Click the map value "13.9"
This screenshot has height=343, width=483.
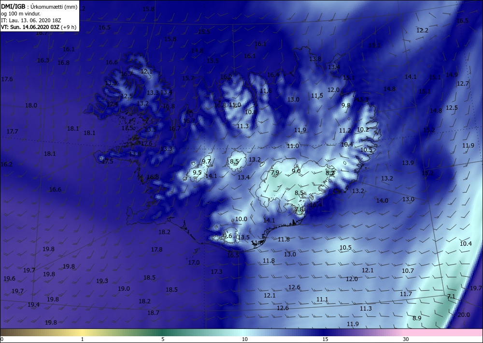tap(408, 163)
